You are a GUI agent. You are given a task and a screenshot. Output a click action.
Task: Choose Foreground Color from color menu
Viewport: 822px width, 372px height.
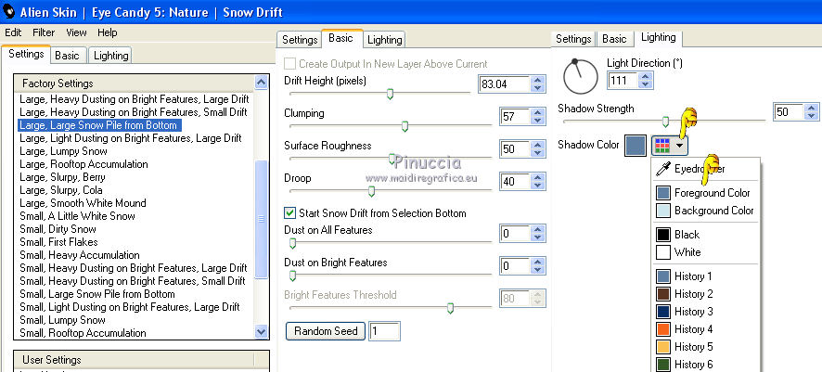tap(706, 193)
